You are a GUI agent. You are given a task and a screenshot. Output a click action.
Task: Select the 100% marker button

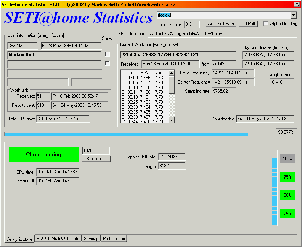pyautogui.click(x=288, y=159)
